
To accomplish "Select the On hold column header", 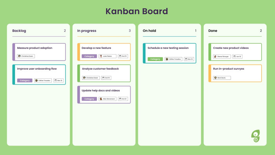I will tap(149, 31).
